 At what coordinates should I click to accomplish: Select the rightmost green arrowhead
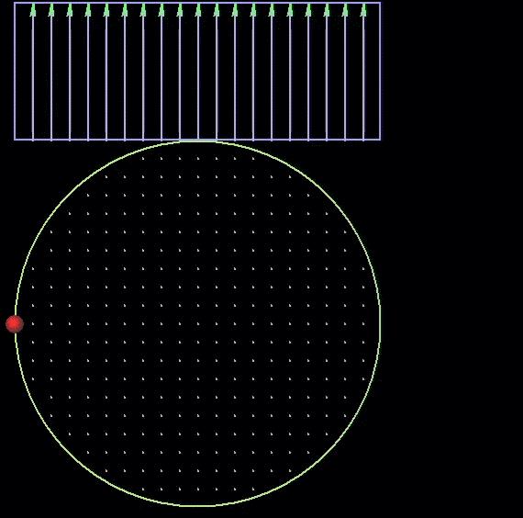tap(363, 10)
